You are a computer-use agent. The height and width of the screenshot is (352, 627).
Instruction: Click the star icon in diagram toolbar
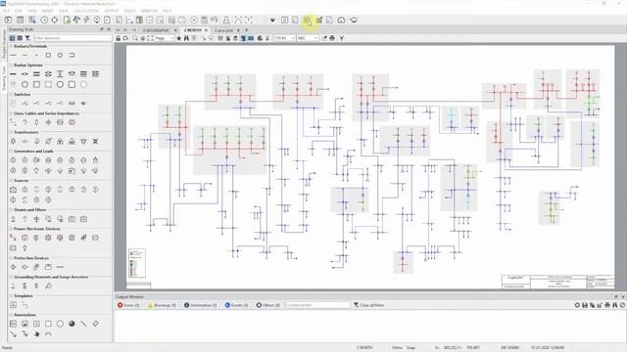(178, 38)
